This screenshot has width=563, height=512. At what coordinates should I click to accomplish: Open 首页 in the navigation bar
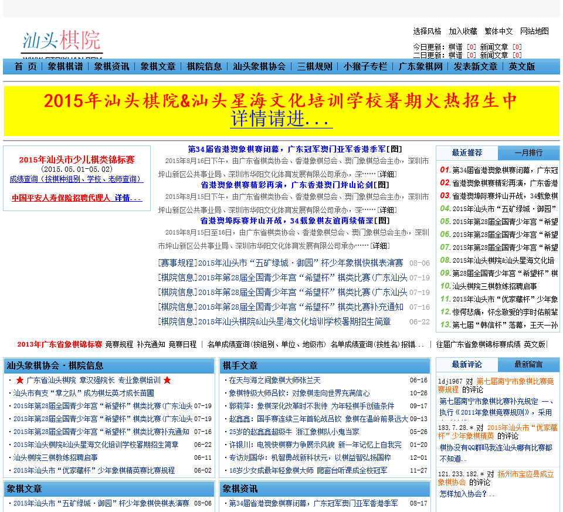point(25,66)
